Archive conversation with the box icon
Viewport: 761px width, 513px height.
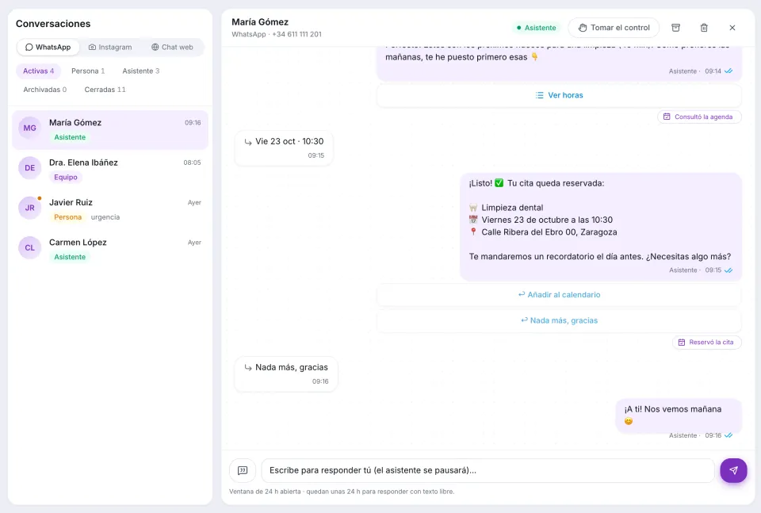pyautogui.click(x=675, y=28)
